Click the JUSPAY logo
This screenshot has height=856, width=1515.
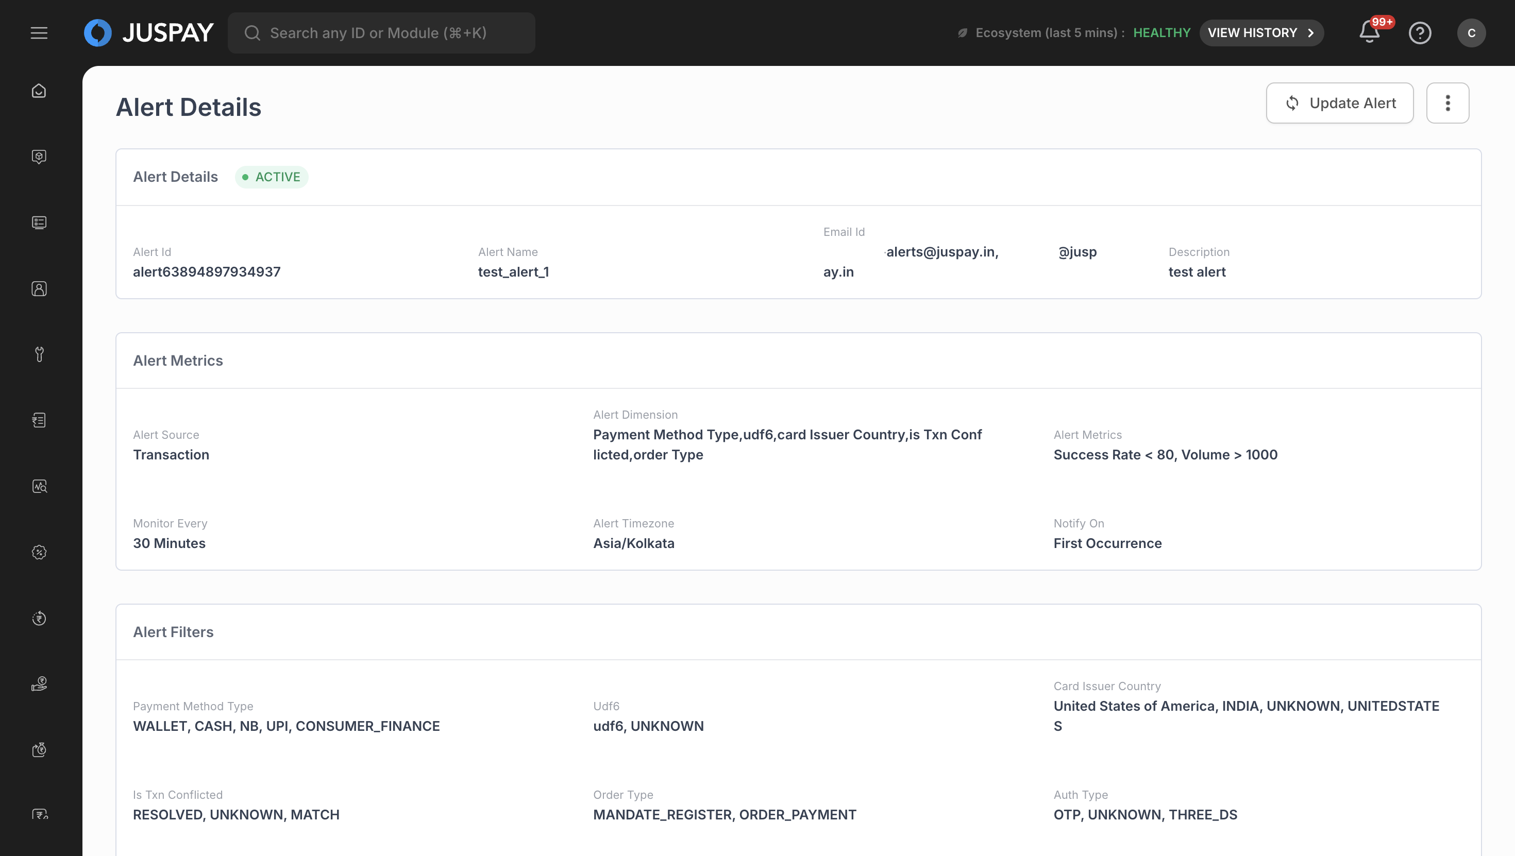pyautogui.click(x=149, y=33)
